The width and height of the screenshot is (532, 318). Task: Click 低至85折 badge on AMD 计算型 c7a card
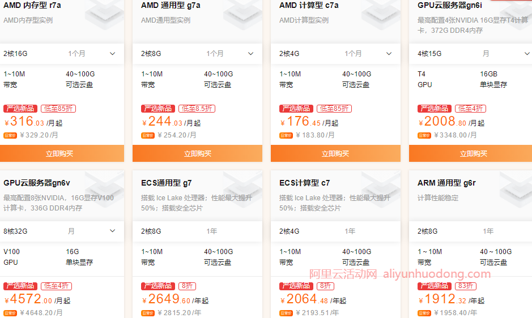334,109
